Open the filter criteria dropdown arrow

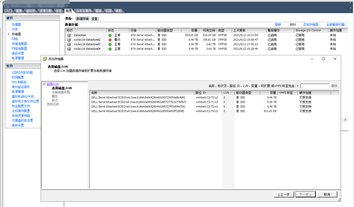pyautogui.click(x=298, y=86)
